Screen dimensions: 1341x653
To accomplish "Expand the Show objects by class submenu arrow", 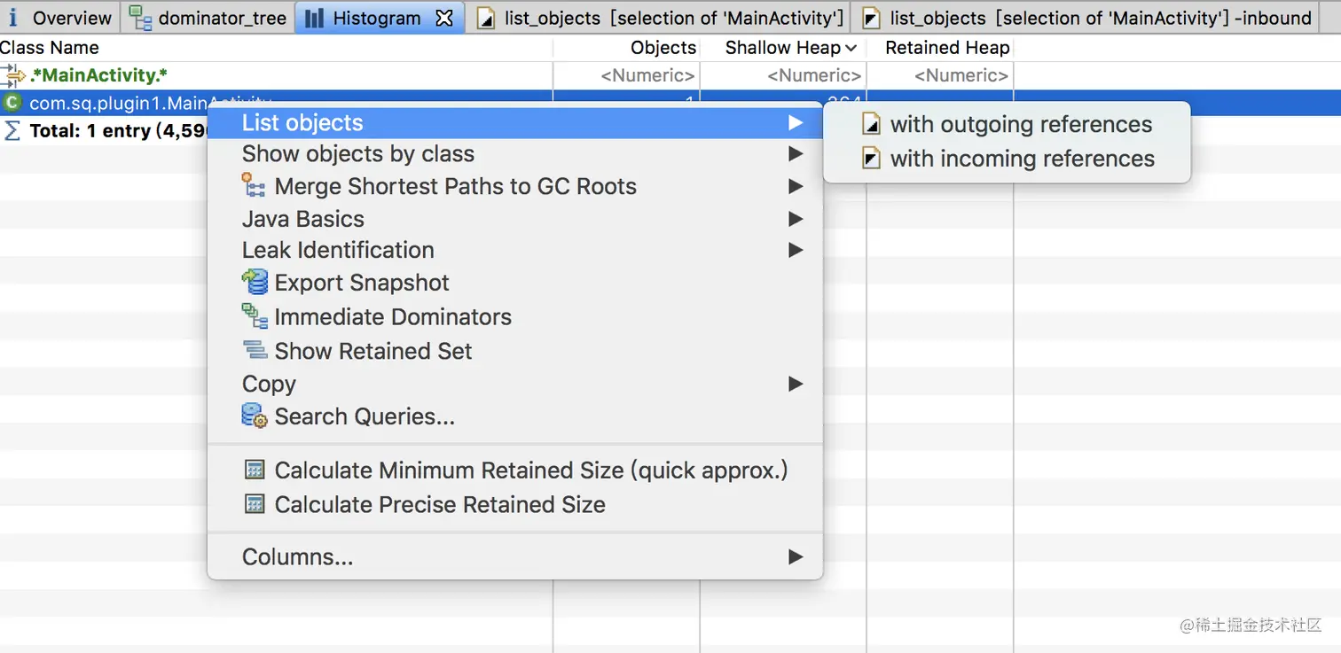I will 795,154.
